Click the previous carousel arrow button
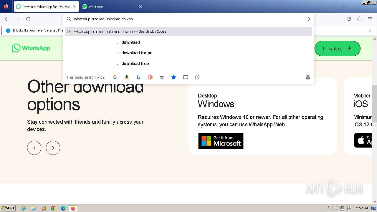Viewport: 377px width, 212px height. 34,148
